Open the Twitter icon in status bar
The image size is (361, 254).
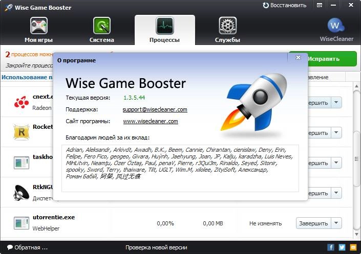(342, 247)
